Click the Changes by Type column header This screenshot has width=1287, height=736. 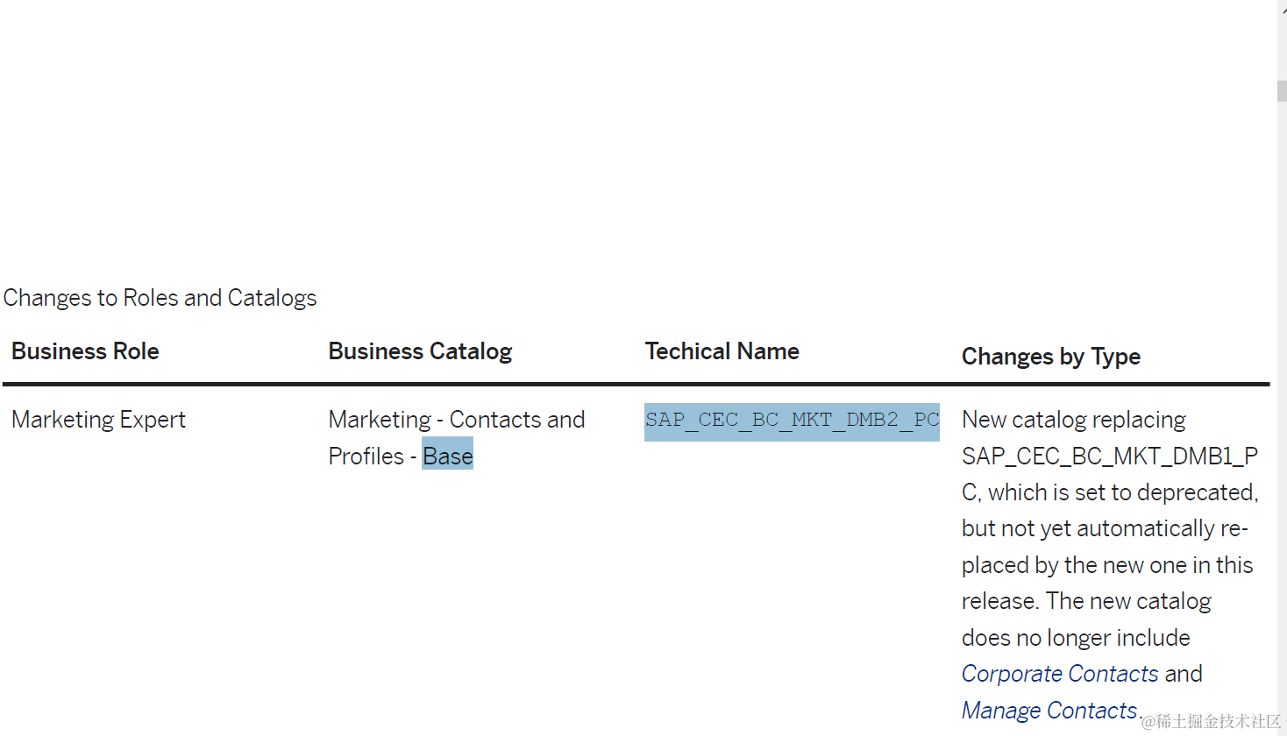[x=1050, y=357]
